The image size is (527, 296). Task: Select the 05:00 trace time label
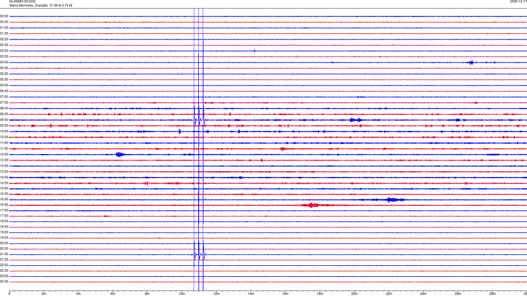pyautogui.click(x=4, y=74)
